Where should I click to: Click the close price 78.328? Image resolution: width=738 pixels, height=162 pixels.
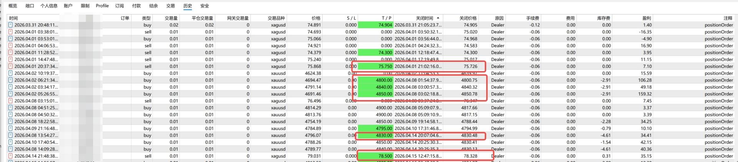(x=470, y=156)
